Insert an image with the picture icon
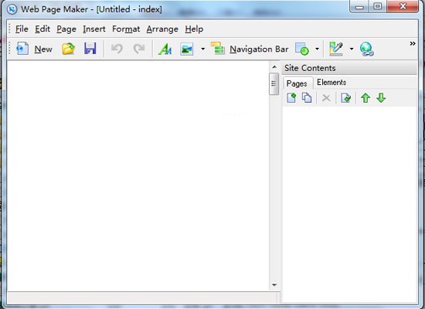This screenshot has width=425, height=309. 187,49
